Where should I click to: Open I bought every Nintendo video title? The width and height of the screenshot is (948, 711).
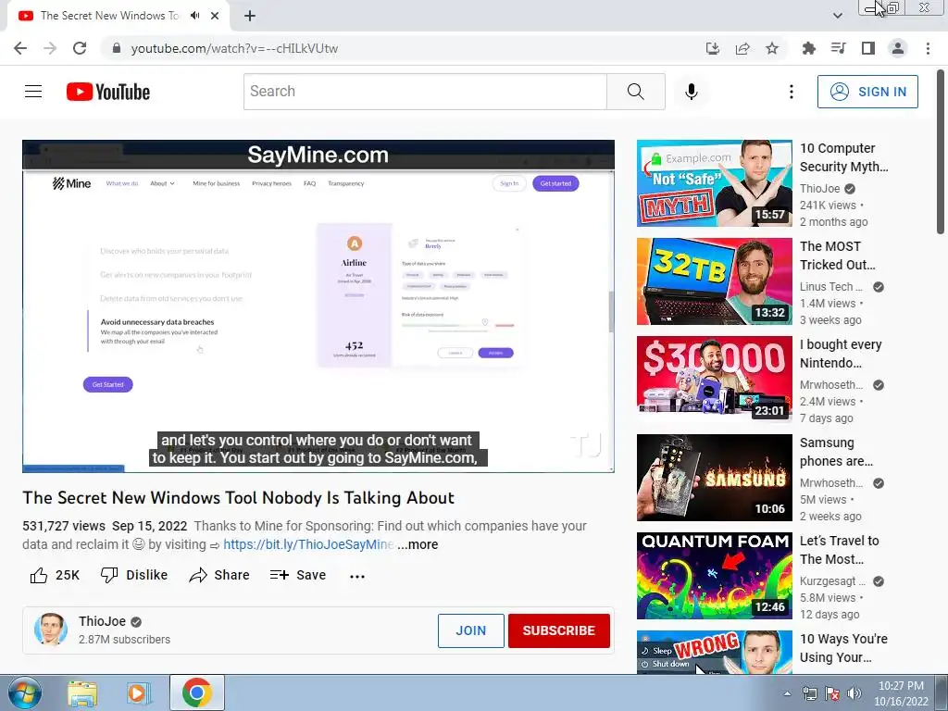tap(841, 354)
